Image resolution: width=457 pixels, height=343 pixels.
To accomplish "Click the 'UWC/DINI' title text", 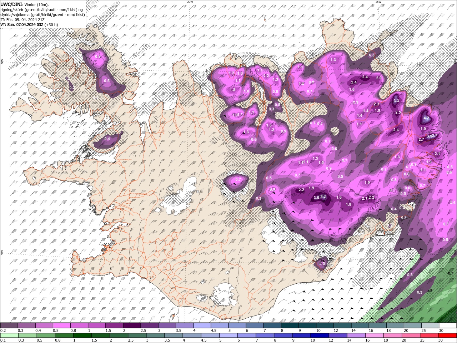I will (11, 4).
